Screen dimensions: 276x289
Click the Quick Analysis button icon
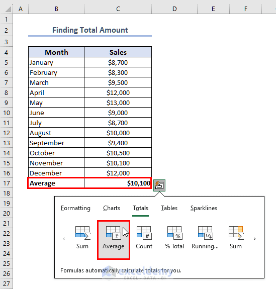pos(159,185)
